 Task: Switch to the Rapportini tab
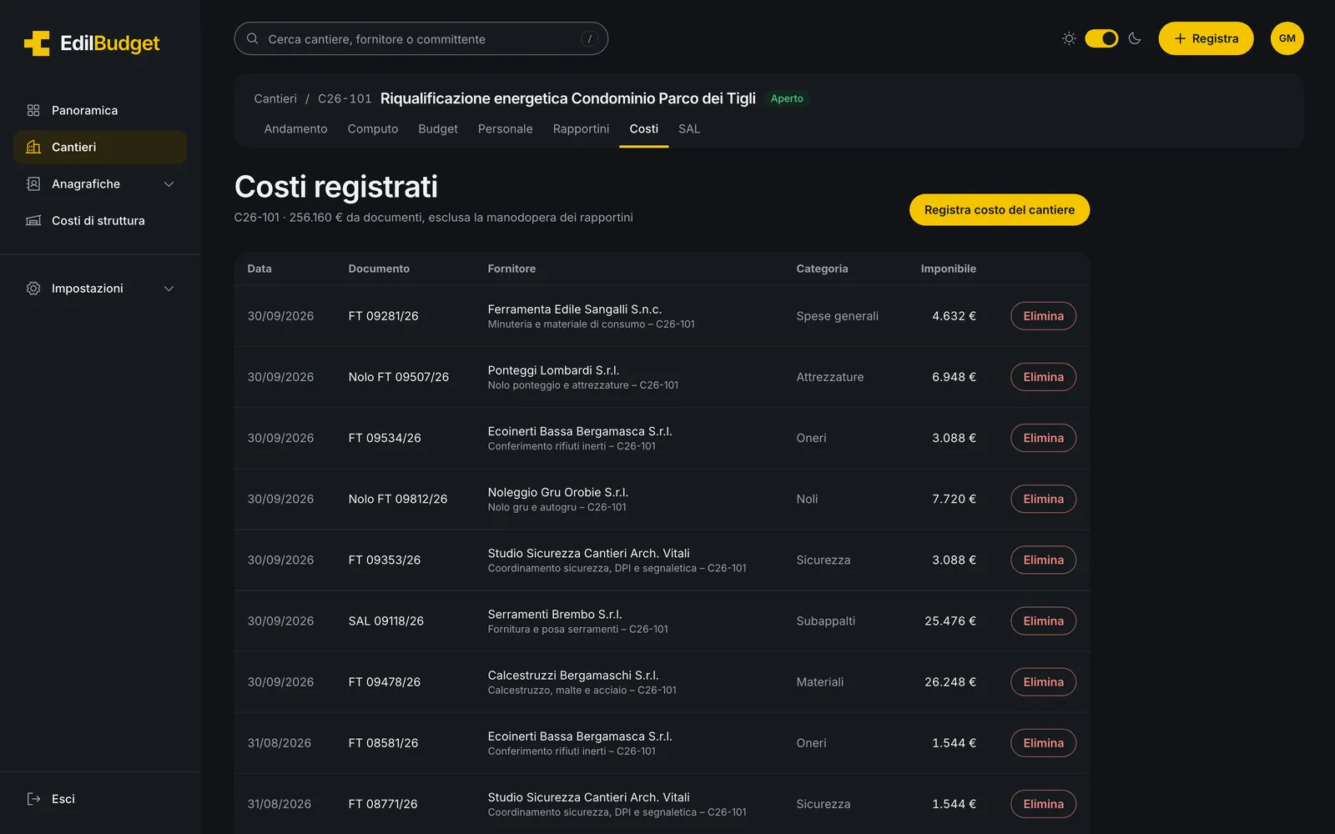tap(581, 129)
